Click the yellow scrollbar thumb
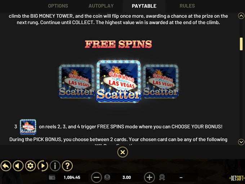 coord(241,44)
